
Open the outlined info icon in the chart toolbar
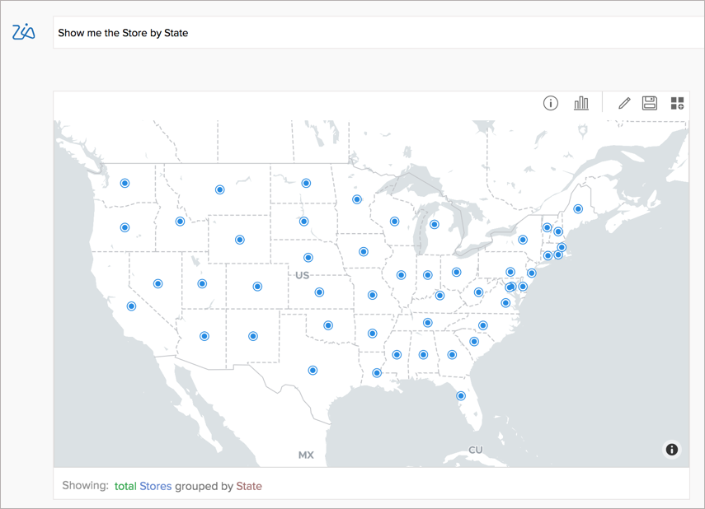pos(551,103)
